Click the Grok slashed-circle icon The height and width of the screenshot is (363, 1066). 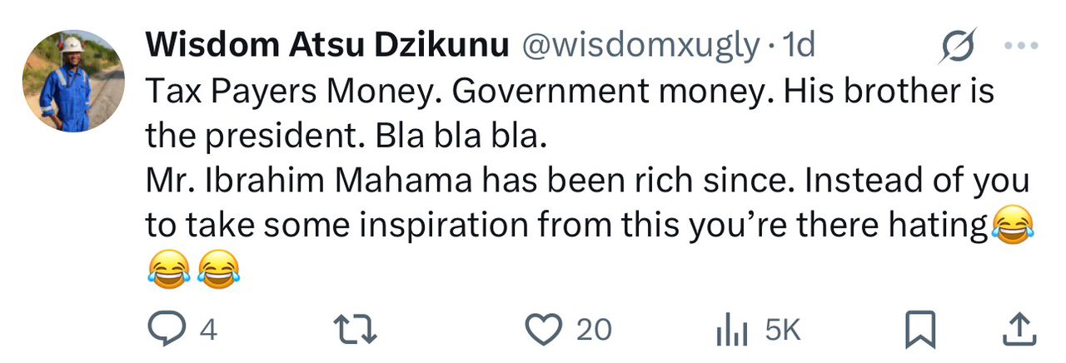[957, 45]
